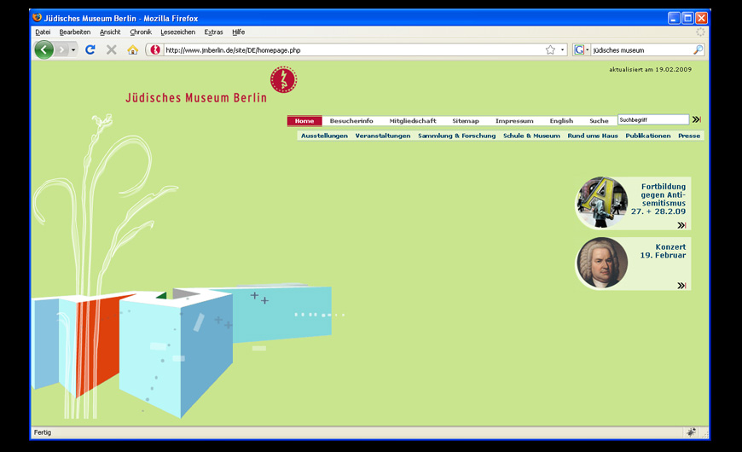Open the Sitemap link

(x=465, y=121)
